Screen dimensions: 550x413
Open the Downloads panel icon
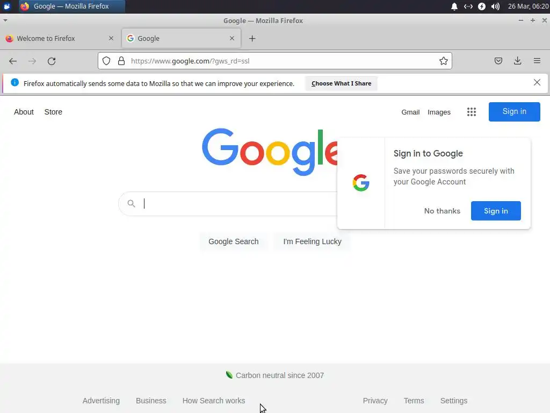click(x=517, y=61)
